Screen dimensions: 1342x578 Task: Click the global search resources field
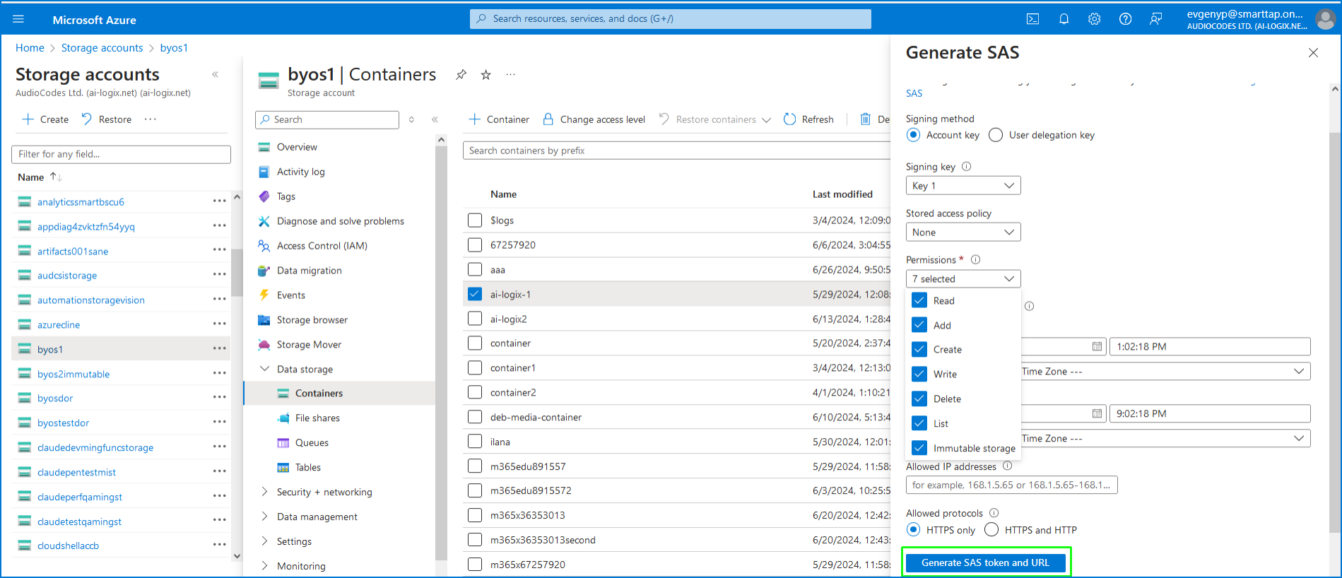[x=670, y=19]
